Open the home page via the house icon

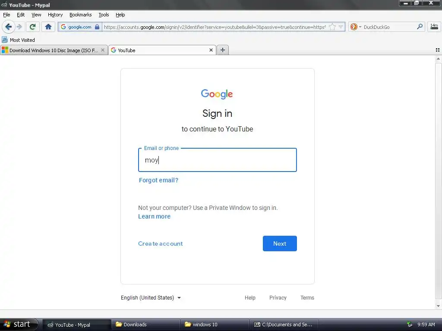coord(48,27)
